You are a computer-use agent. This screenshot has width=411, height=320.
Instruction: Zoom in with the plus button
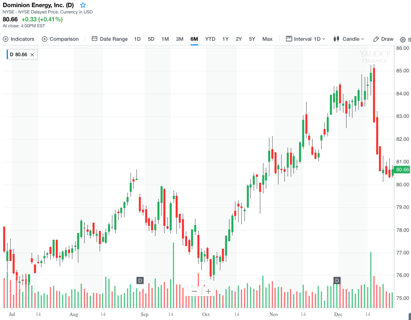[208, 291]
